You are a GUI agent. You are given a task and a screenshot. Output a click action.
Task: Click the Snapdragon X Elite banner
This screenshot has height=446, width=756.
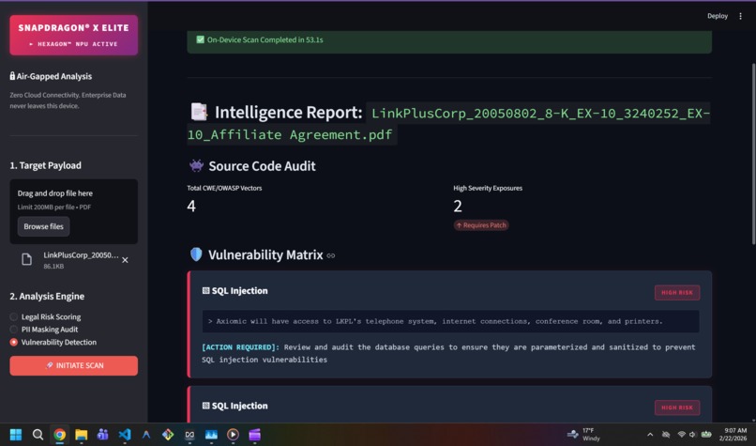(74, 36)
